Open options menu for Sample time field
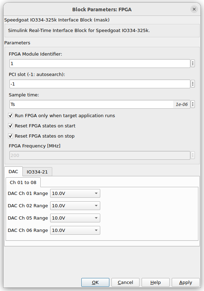 [193, 104]
